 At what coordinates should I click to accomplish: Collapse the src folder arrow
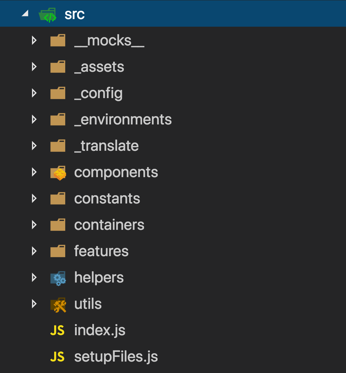click(25, 13)
